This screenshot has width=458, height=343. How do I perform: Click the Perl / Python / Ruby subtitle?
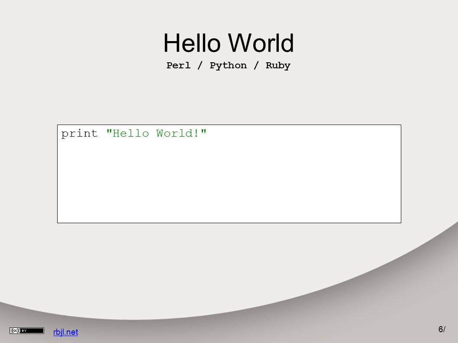pos(229,65)
